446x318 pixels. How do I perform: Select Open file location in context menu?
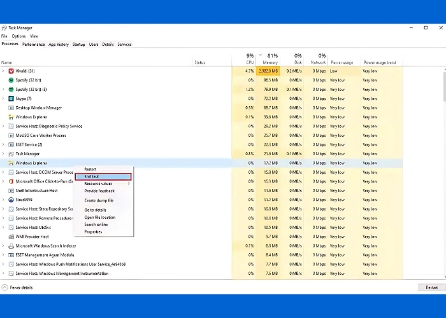[100, 218]
